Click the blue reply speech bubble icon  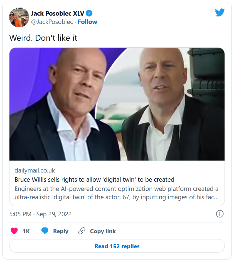pyautogui.click(x=45, y=231)
